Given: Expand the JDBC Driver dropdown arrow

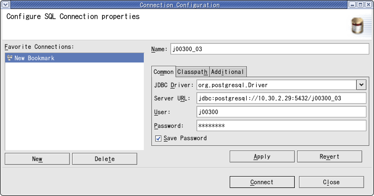Looking at the screenshot, I should [361, 85].
